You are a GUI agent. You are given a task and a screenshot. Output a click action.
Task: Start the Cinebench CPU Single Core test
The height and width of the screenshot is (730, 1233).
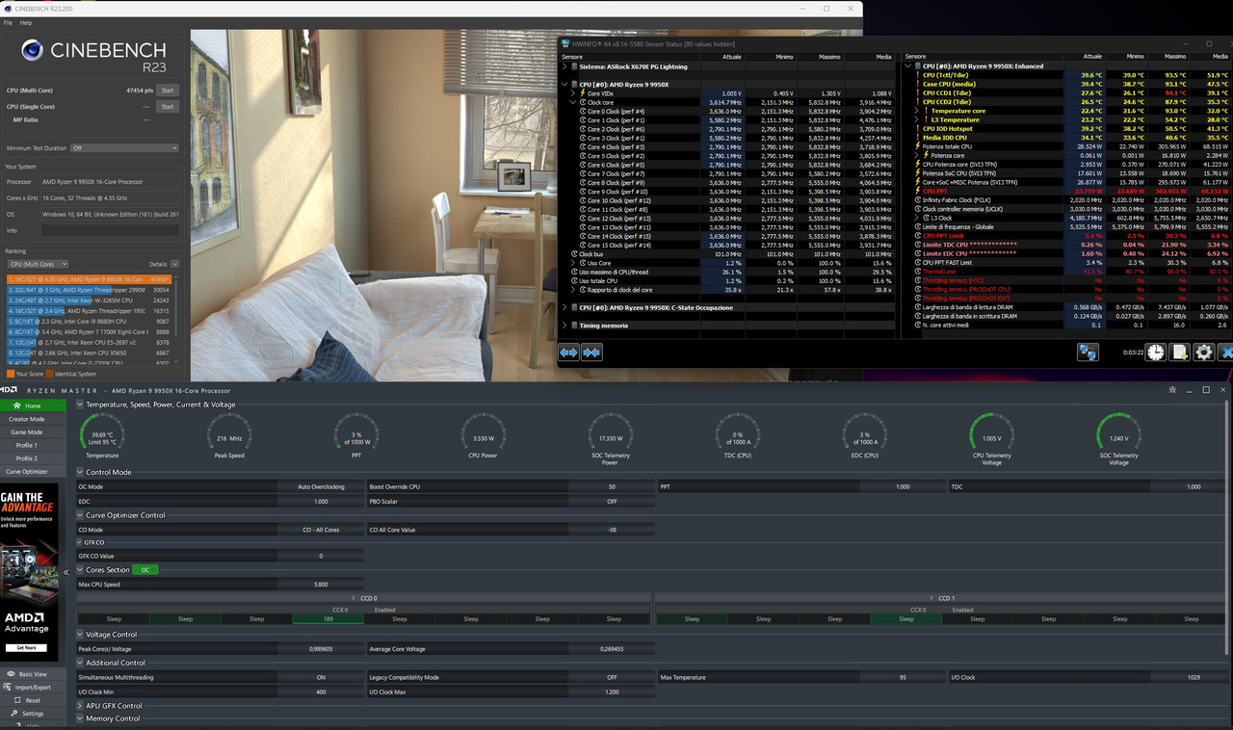(168, 106)
